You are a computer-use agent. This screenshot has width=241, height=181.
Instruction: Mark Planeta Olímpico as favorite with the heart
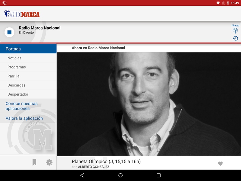pyautogui.click(x=220, y=164)
